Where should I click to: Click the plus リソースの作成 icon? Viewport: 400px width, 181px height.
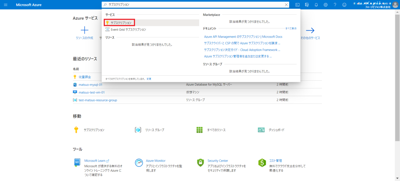coord(84,30)
